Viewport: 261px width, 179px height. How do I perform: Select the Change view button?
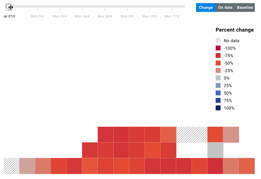click(206, 7)
